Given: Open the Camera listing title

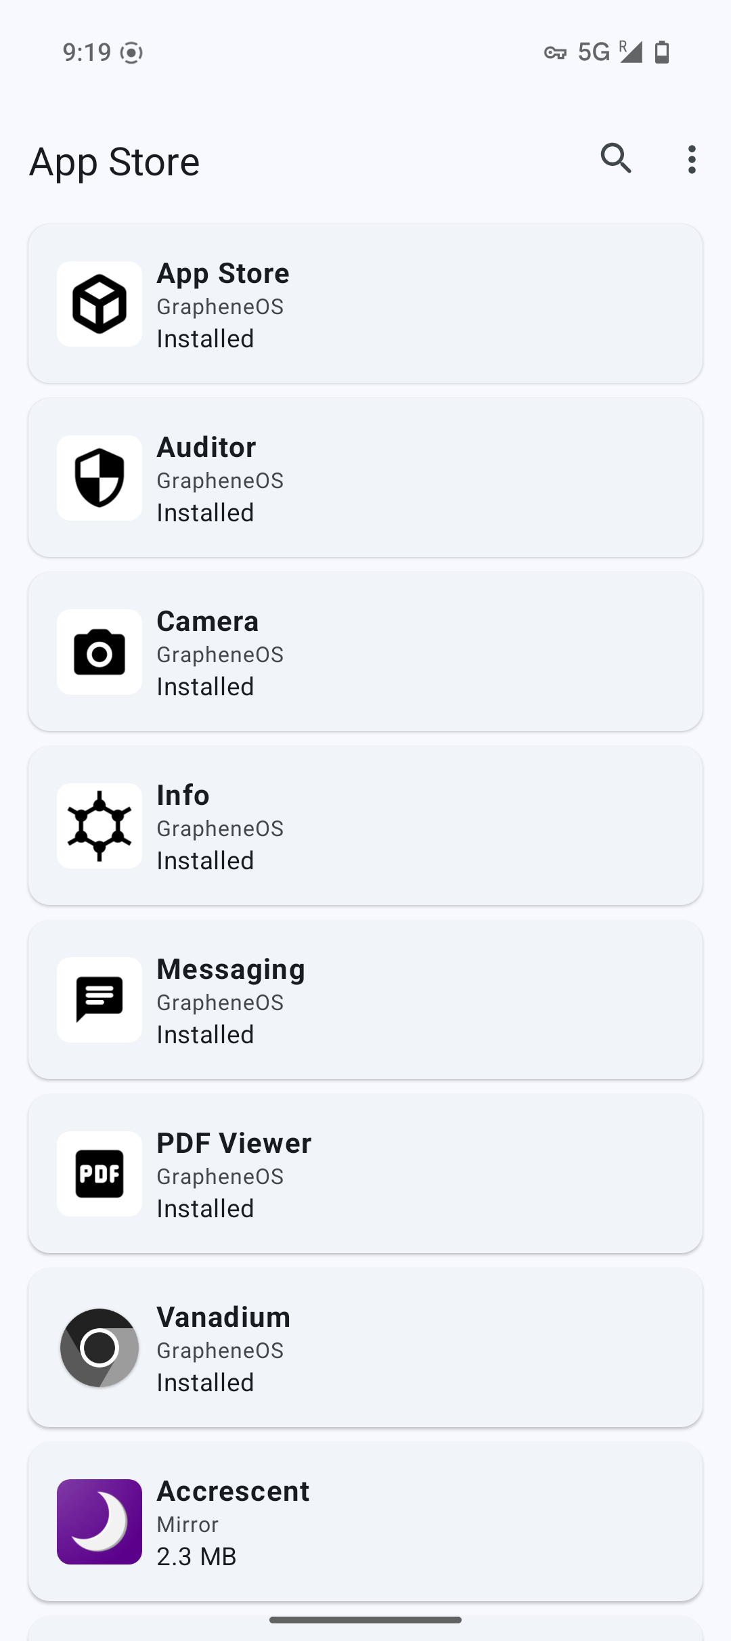Looking at the screenshot, I should coord(208,621).
